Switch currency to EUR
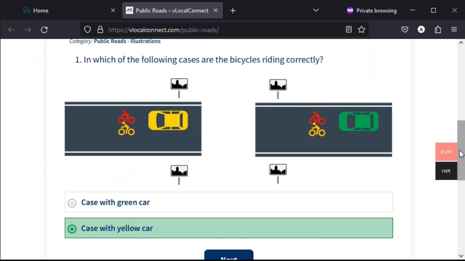This screenshot has height=261, width=465. pos(446,152)
